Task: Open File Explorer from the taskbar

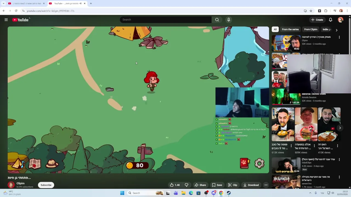Action: (183, 193)
